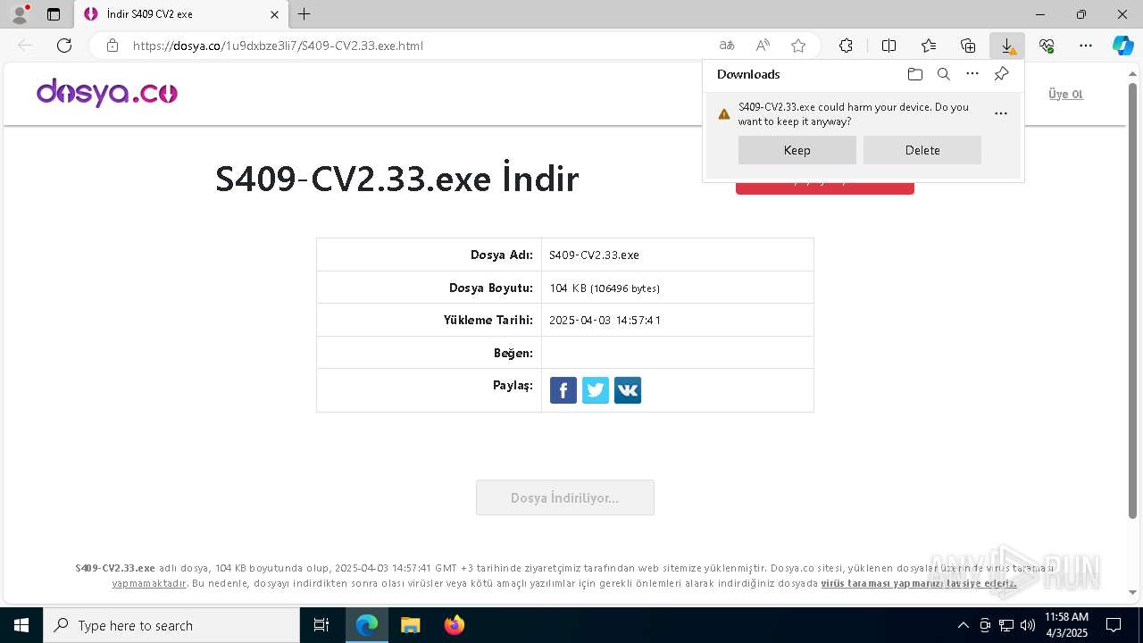Click the dosya.co logo

107,93
